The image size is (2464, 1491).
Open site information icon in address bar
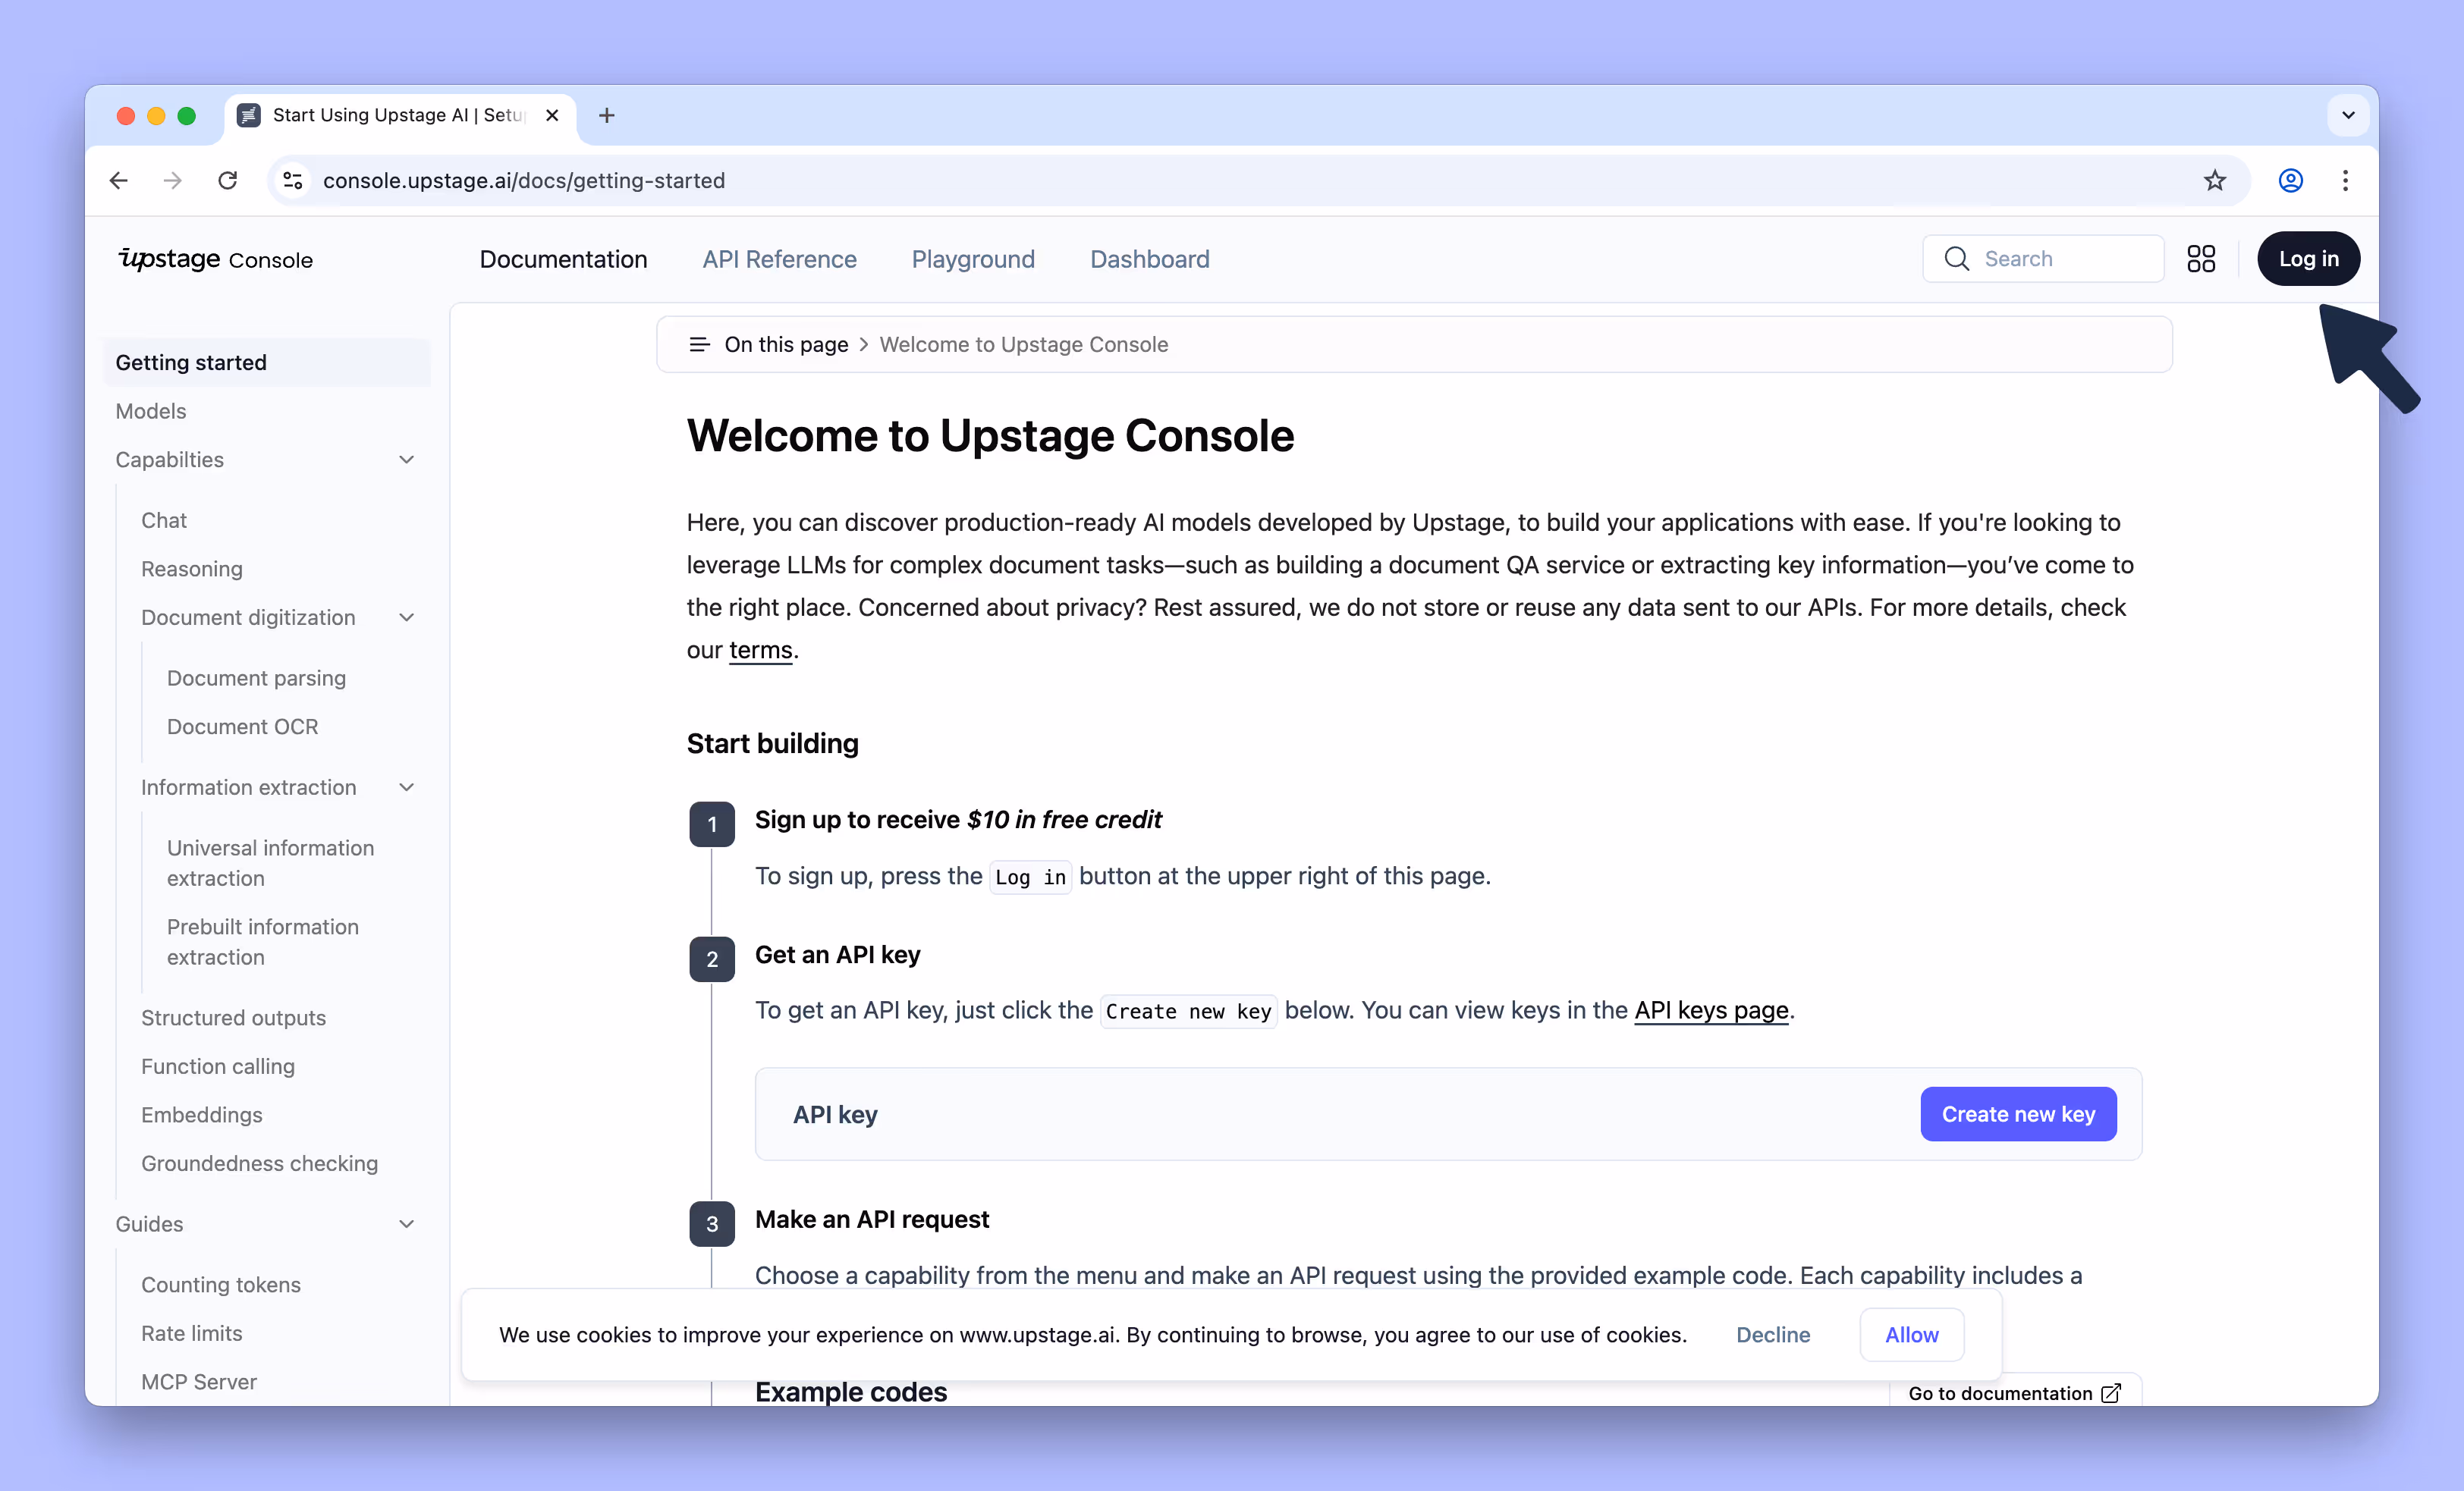293,180
